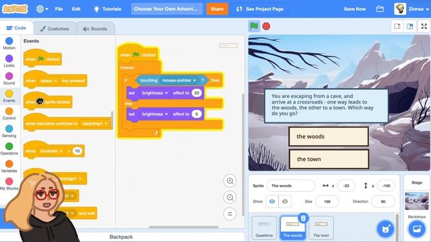Open My Stuff folder icon
This screenshot has height=242, width=431.
pos(380,9)
